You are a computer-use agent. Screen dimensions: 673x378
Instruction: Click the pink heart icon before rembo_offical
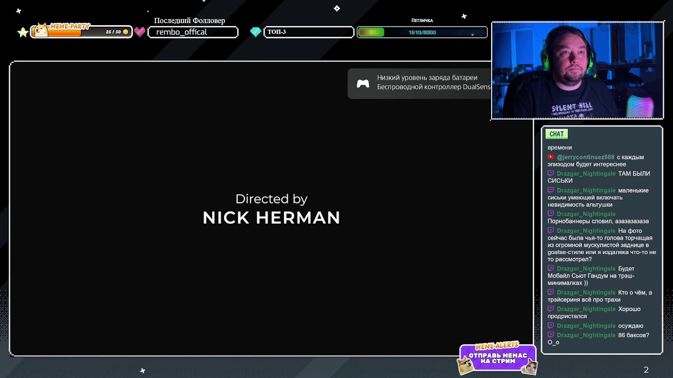click(x=139, y=32)
